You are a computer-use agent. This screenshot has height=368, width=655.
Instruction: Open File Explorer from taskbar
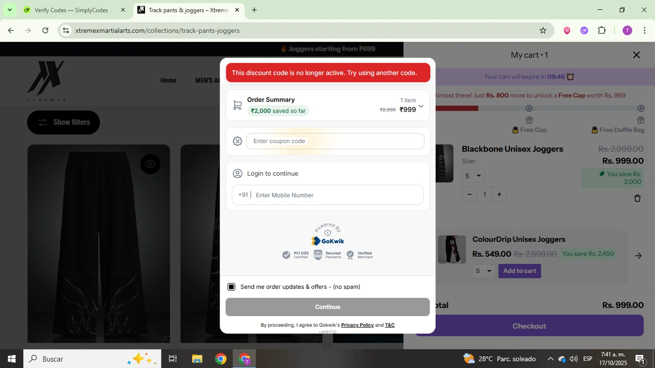(x=197, y=359)
